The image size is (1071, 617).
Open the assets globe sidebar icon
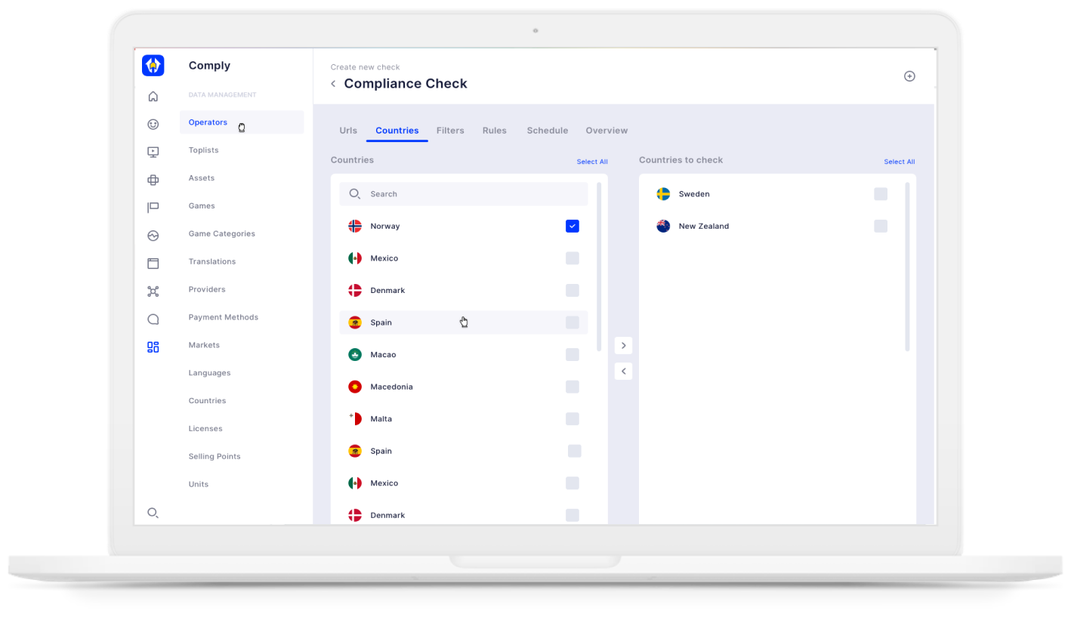coord(153,180)
